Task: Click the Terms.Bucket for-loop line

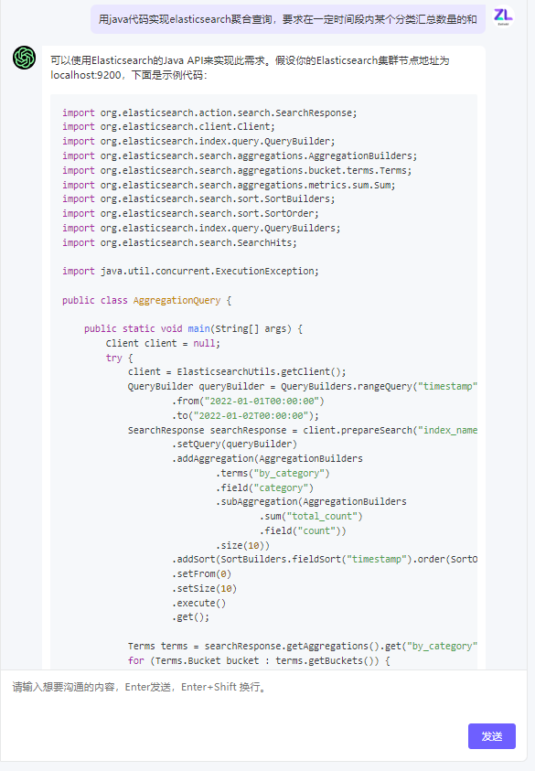Action: click(x=259, y=660)
